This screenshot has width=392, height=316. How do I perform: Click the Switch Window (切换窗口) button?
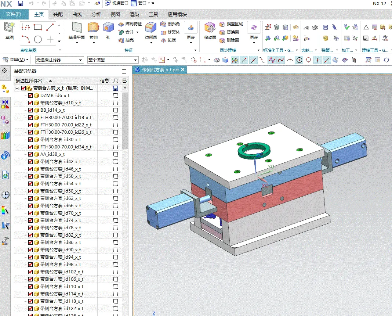[x=116, y=3]
